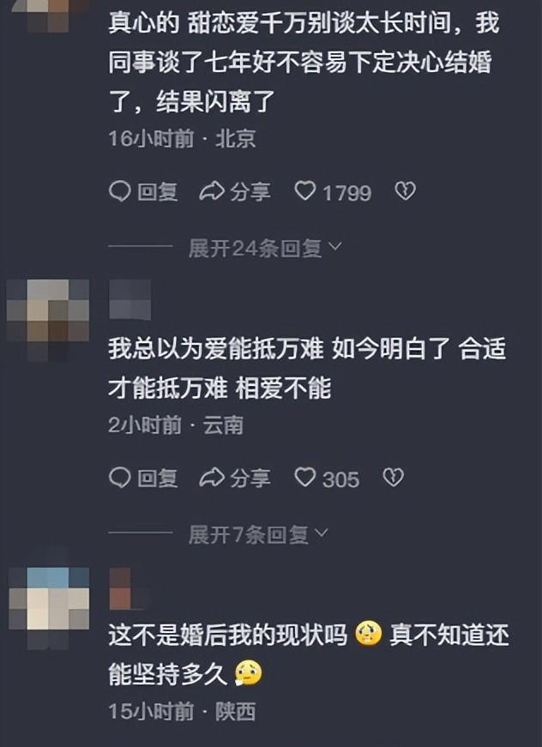
Task: Share the 云南 comment with 305 likes
Action: tap(234, 478)
